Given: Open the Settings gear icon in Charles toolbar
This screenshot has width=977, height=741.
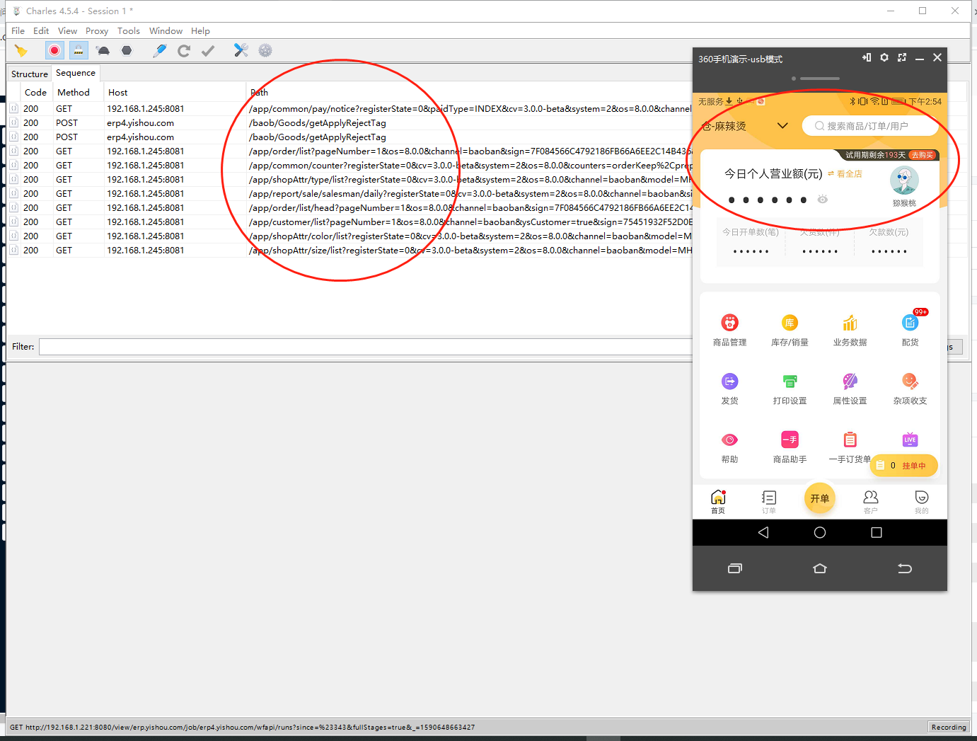Looking at the screenshot, I should pos(265,50).
